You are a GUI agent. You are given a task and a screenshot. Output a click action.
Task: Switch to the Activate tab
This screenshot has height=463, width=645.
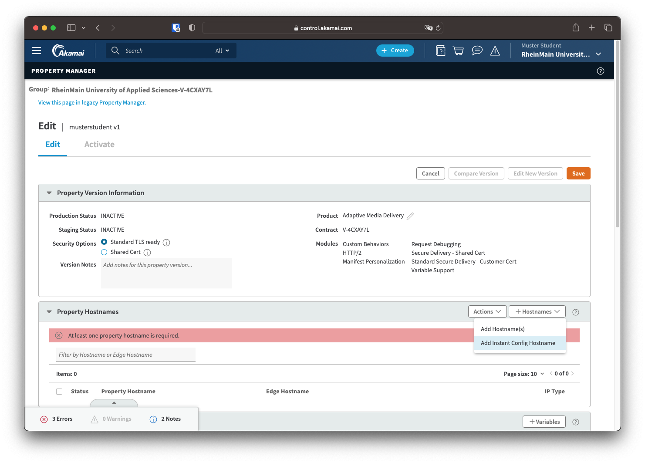tap(99, 145)
